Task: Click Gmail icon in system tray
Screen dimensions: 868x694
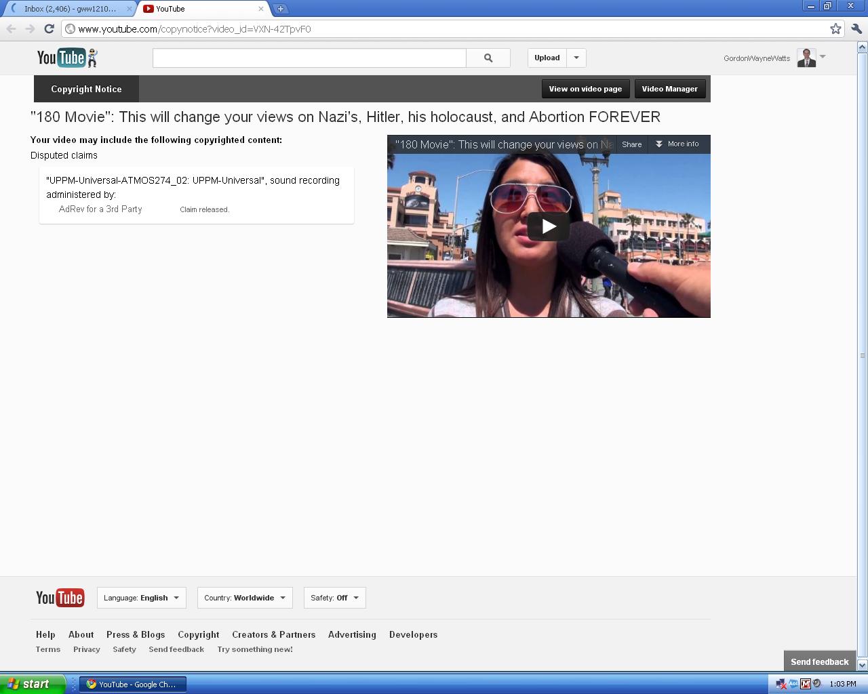Action: coord(805,684)
